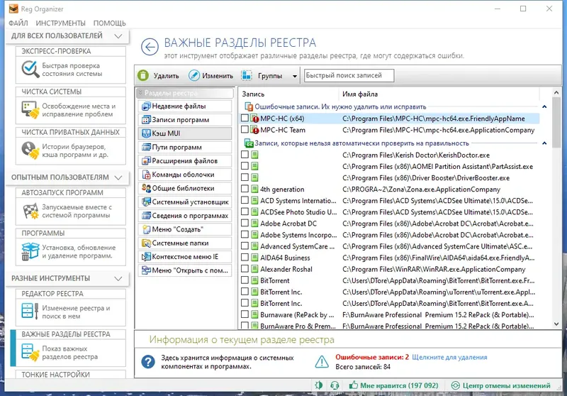This screenshot has width=567, height=396.
Task: Select the ACDSee Photo Studio U... row
Action: [389, 212]
